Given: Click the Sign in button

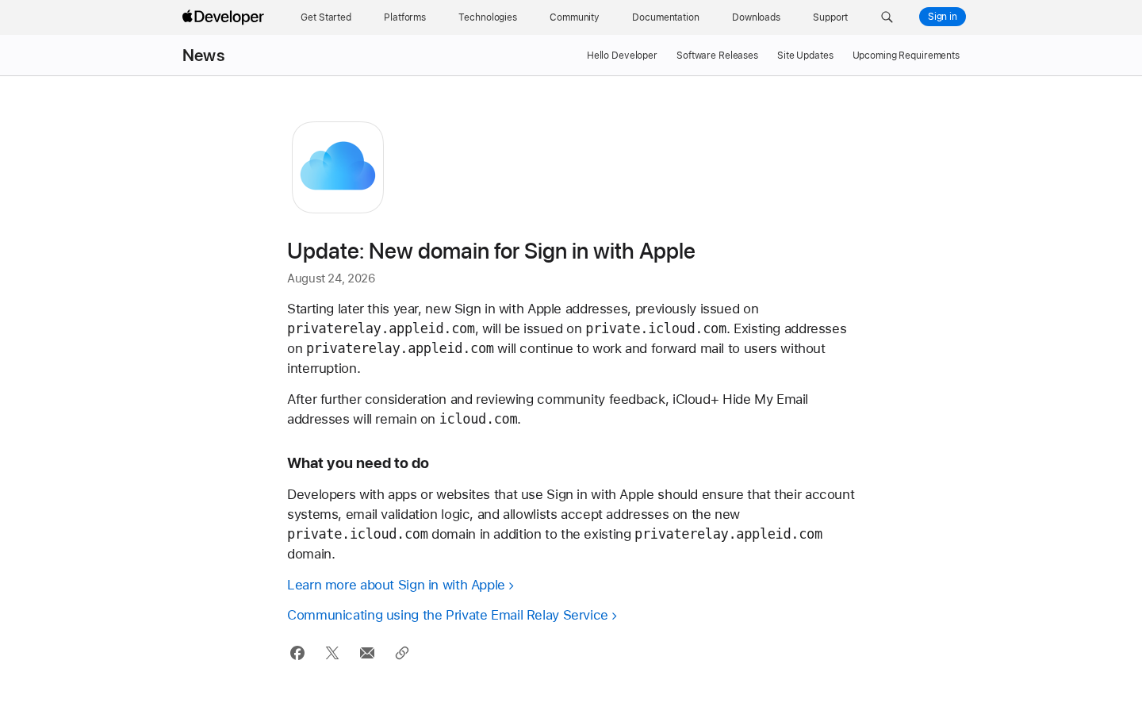Looking at the screenshot, I should coord(942,17).
